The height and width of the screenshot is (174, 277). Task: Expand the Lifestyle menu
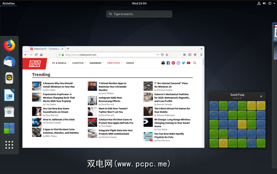[x=79, y=63]
